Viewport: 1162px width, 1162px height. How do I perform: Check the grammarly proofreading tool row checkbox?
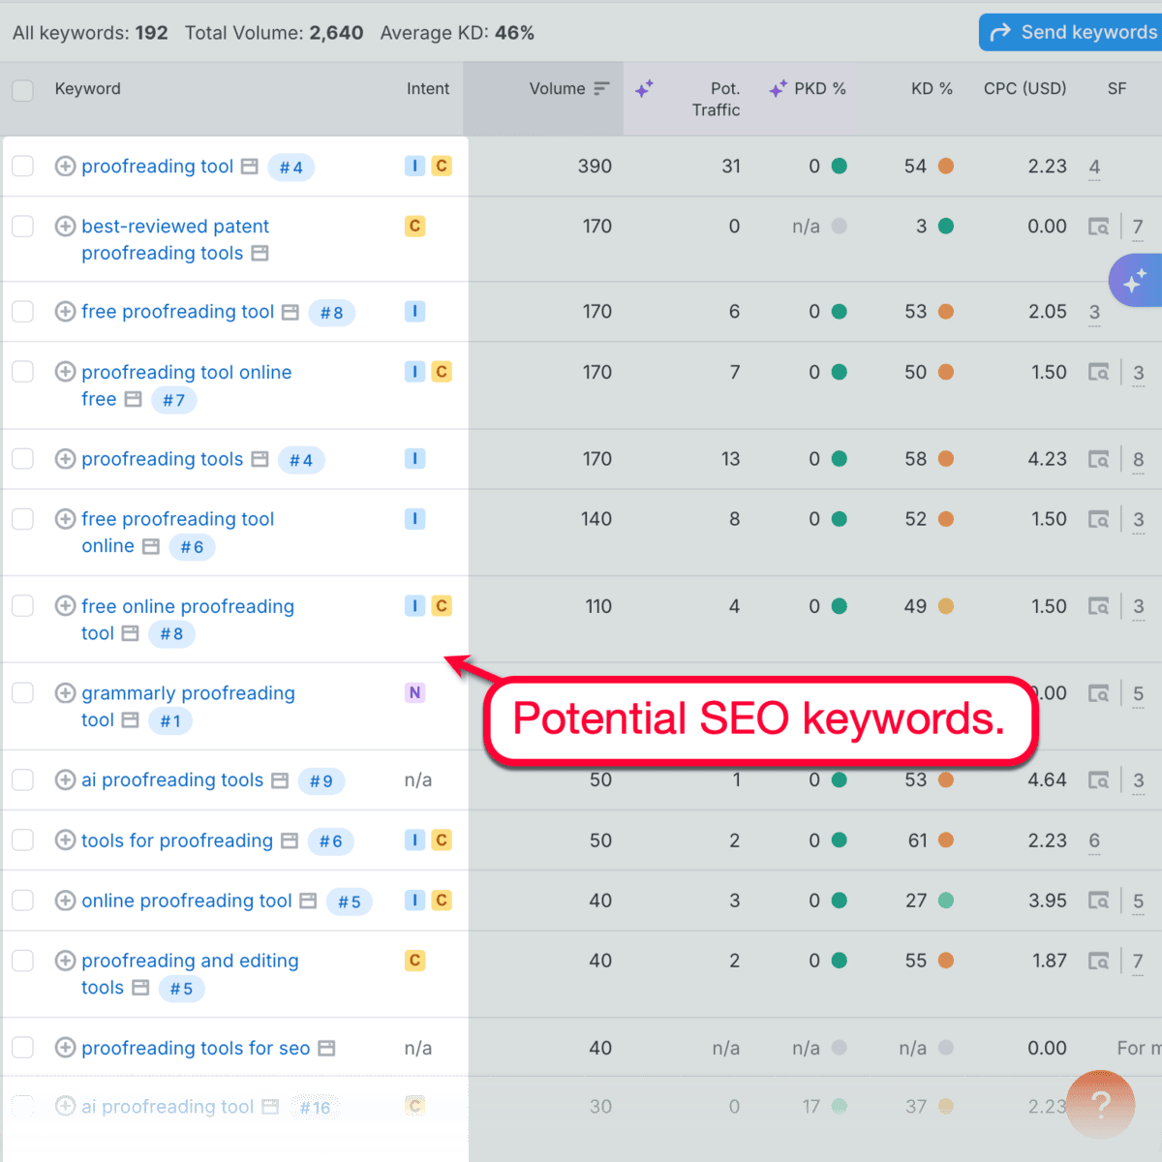pos(22,692)
